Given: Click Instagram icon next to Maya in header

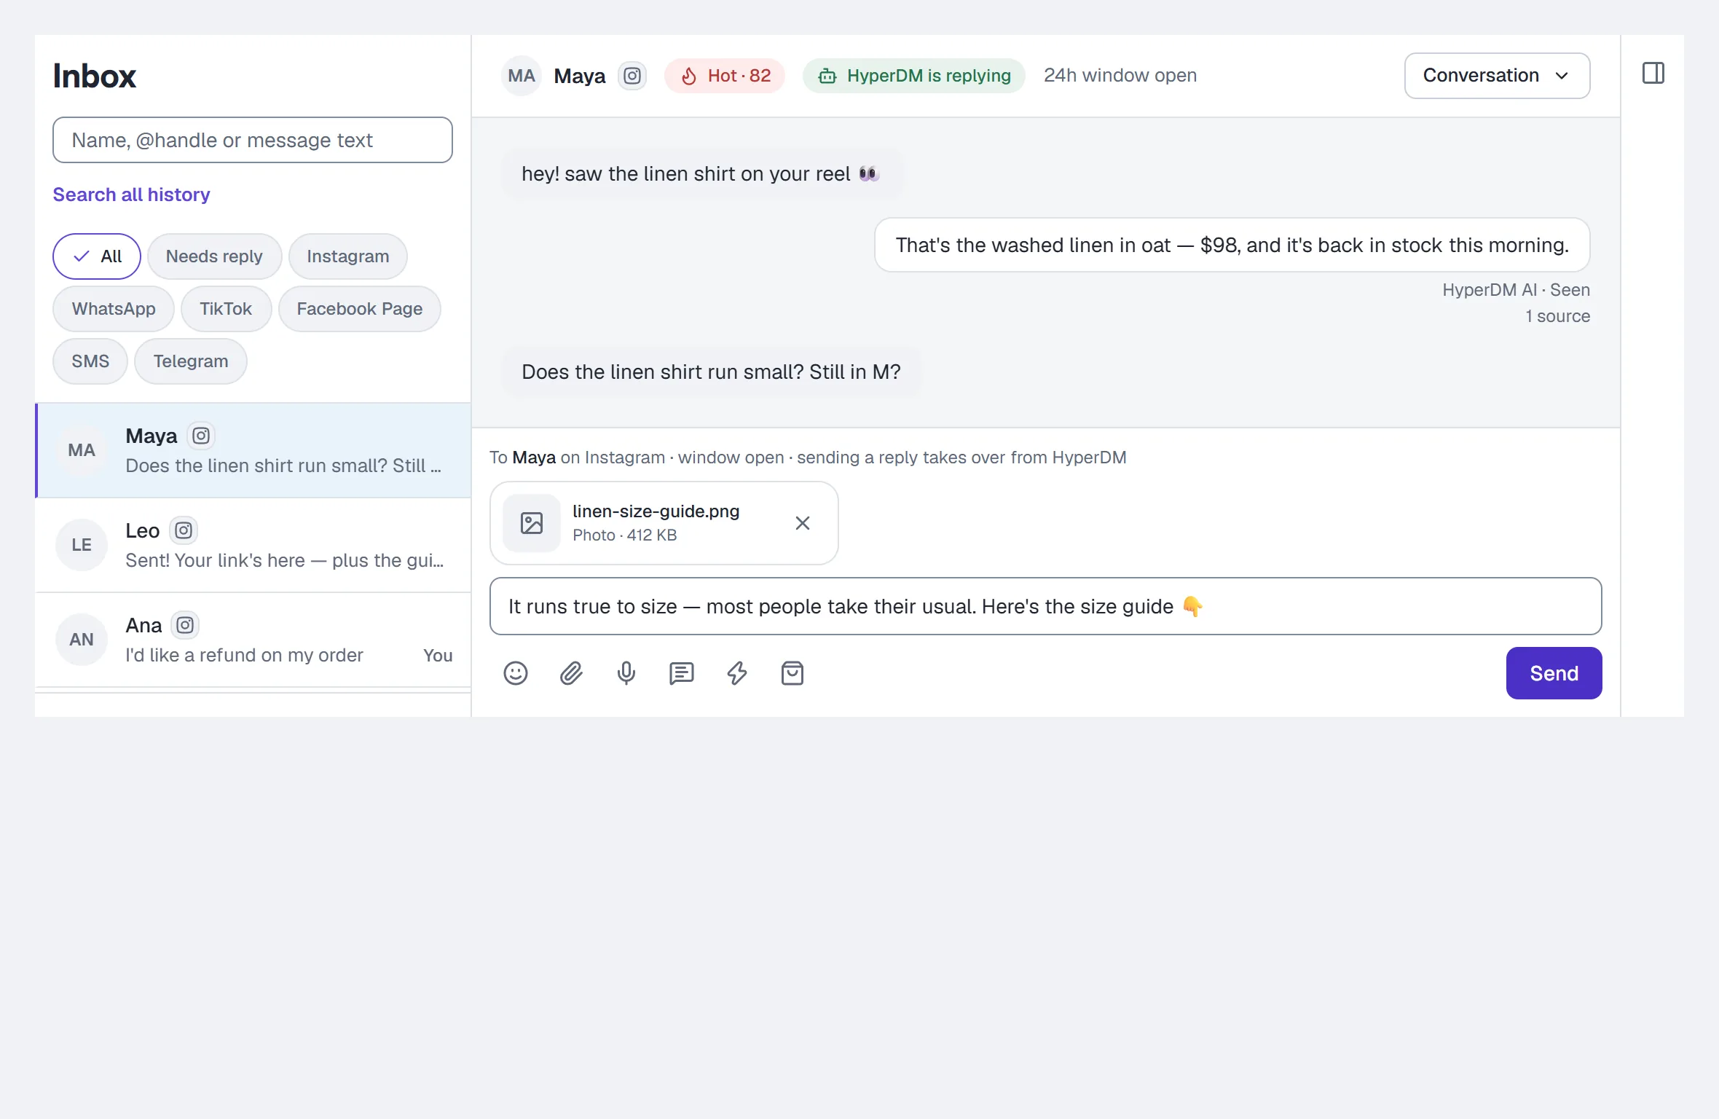Looking at the screenshot, I should click(632, 76).
